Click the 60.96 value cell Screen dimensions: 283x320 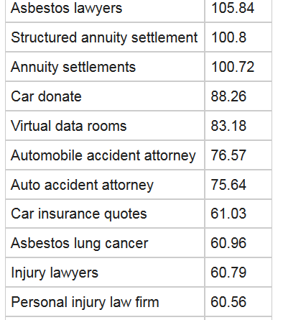[238, 243]
